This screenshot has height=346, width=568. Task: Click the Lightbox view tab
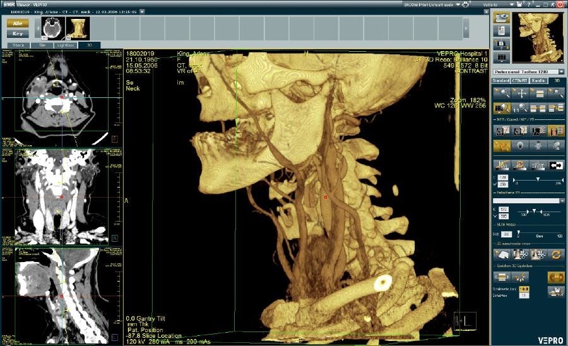(66, 45)
